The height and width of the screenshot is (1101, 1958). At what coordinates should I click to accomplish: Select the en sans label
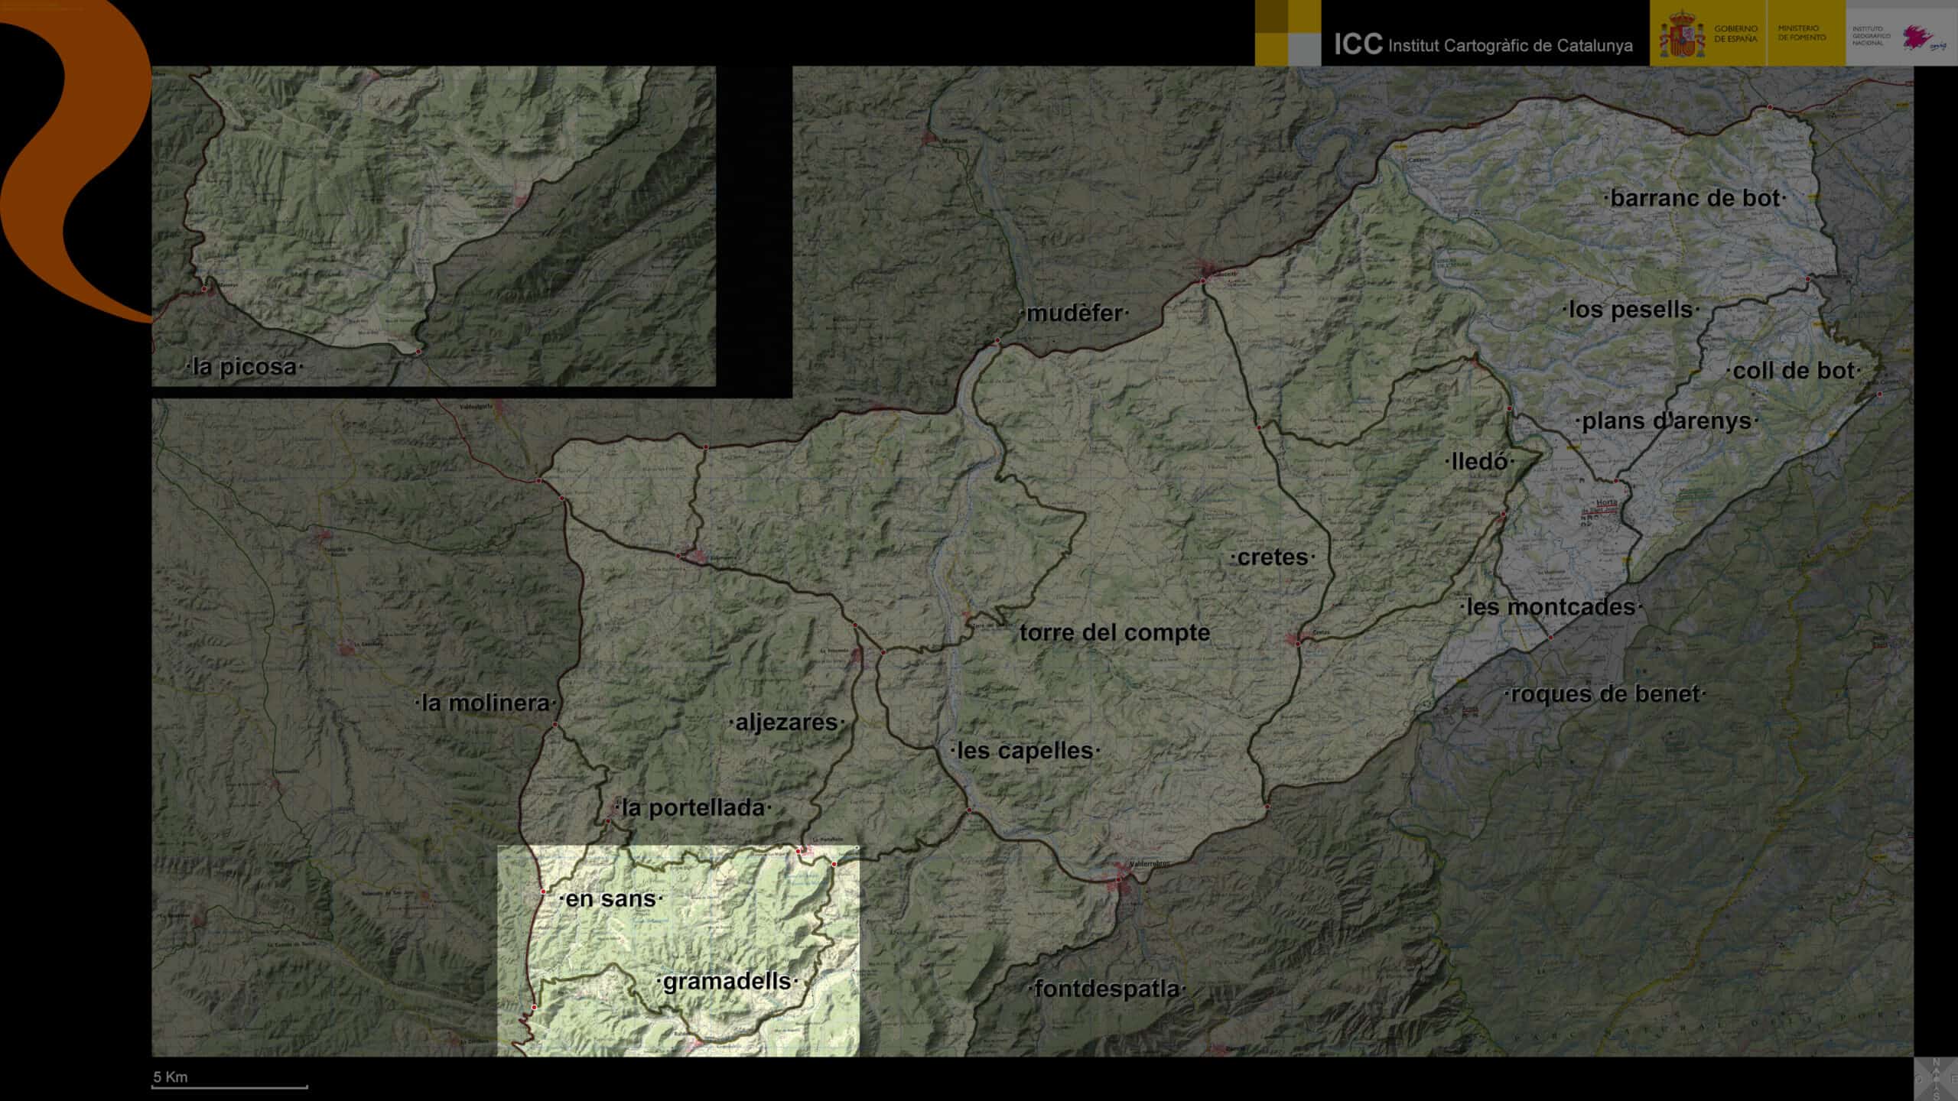[x=610, y=898]
